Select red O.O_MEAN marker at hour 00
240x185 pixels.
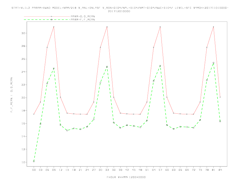coord(34,114)
